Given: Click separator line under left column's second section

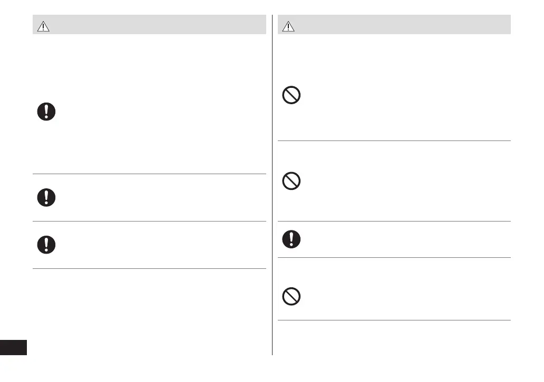Looking at the screenshot, I should 149,221.
